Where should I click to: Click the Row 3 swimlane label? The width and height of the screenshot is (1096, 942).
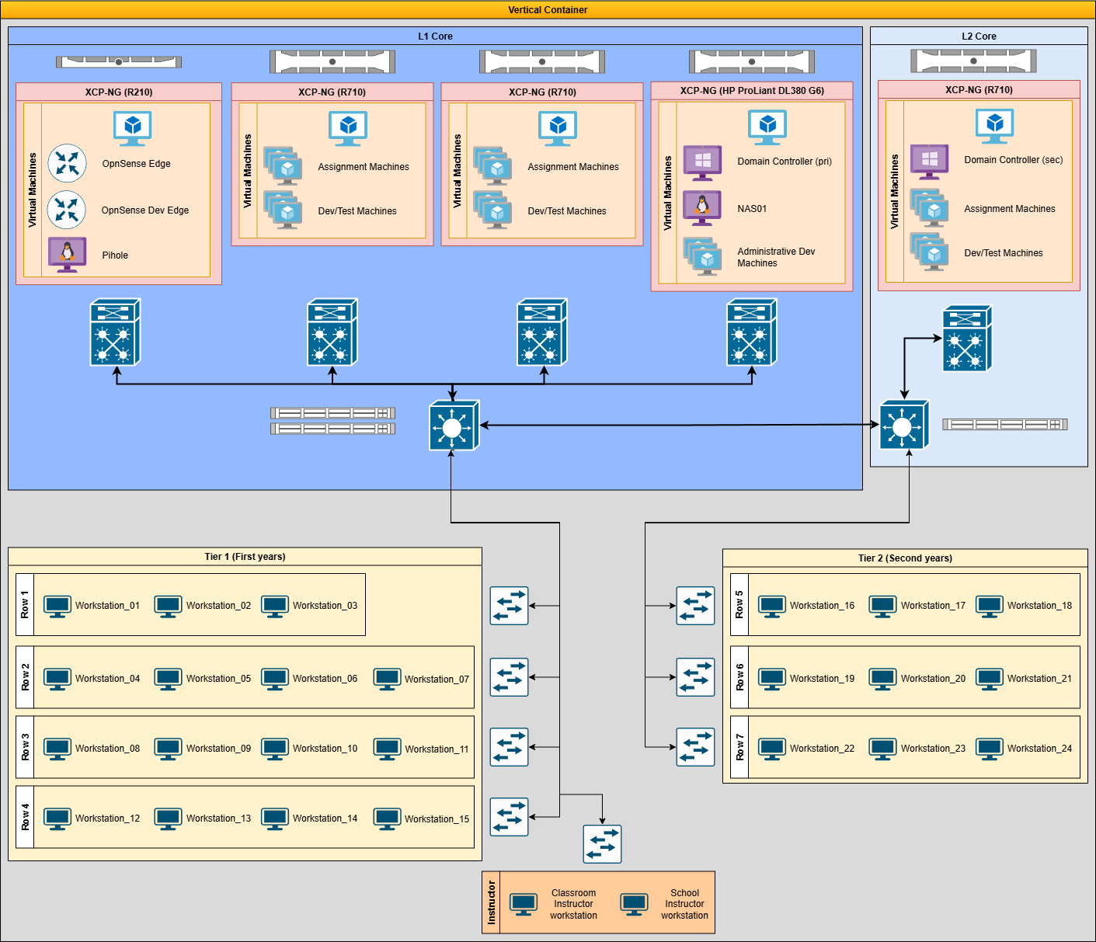point(25,747)
